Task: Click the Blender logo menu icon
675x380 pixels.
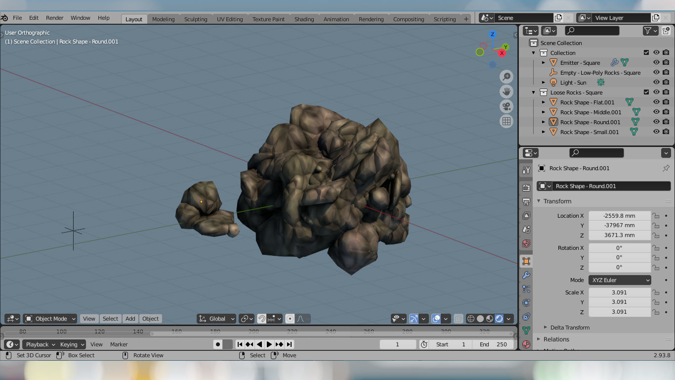Action: click(4, 18)
